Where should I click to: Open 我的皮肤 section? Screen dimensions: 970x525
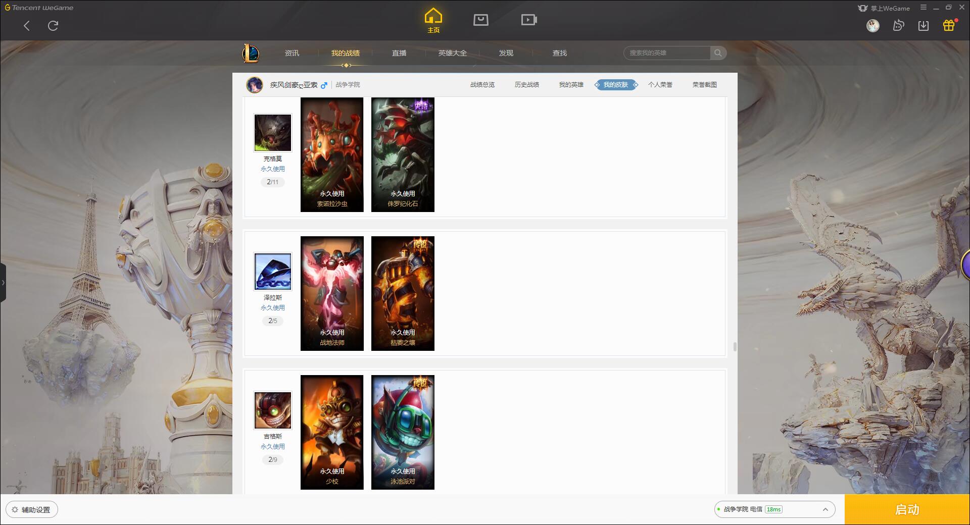coord(616,85)
